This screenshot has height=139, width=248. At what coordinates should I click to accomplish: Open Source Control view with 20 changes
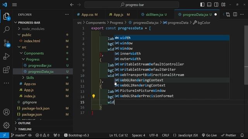point(7,43)
